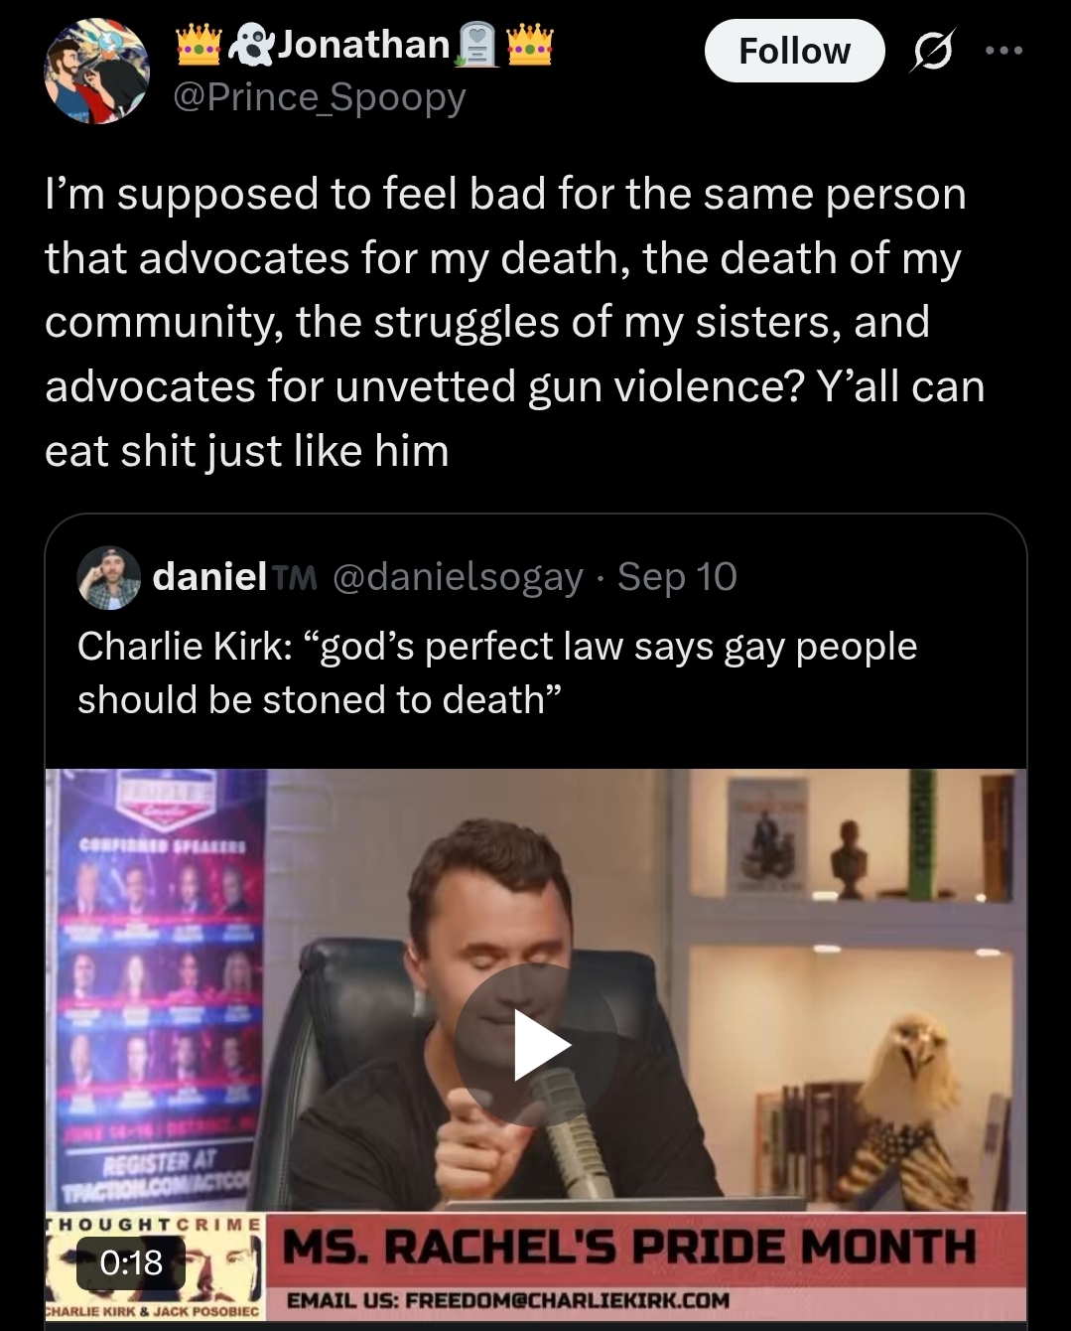
Task: Click the tombstone emoji after Jonathan
Action: 477,46
